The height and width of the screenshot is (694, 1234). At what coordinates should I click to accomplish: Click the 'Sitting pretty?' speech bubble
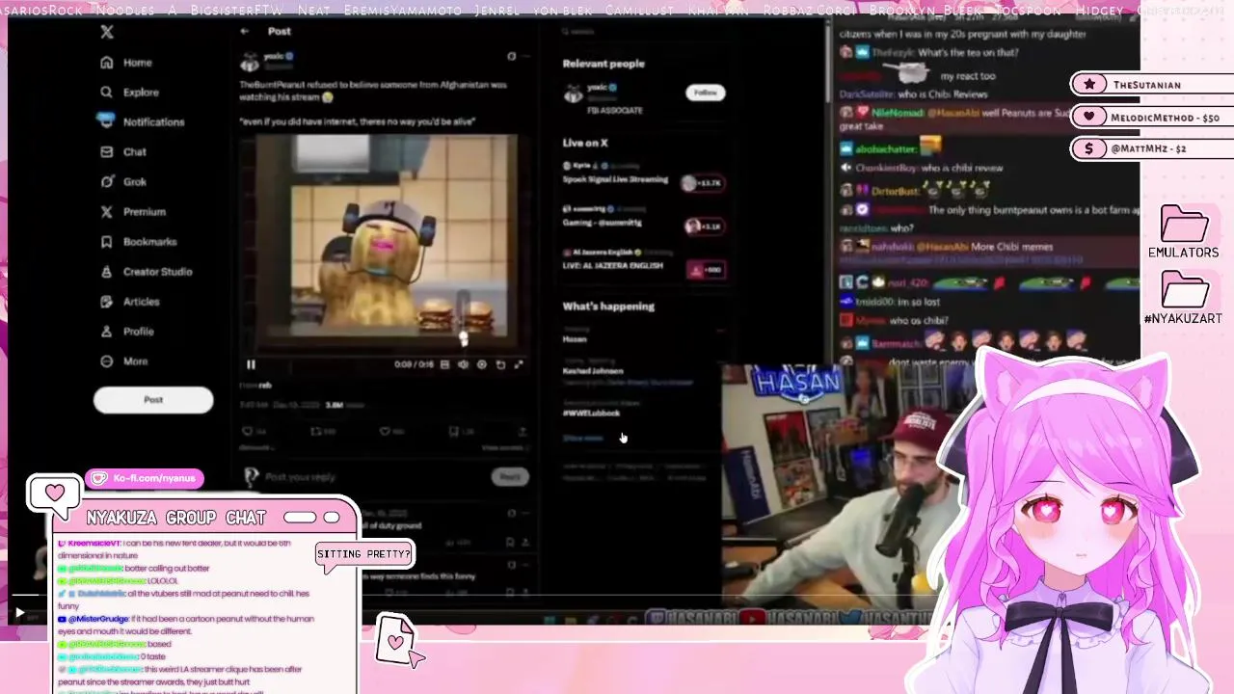[x=363, y=556]
